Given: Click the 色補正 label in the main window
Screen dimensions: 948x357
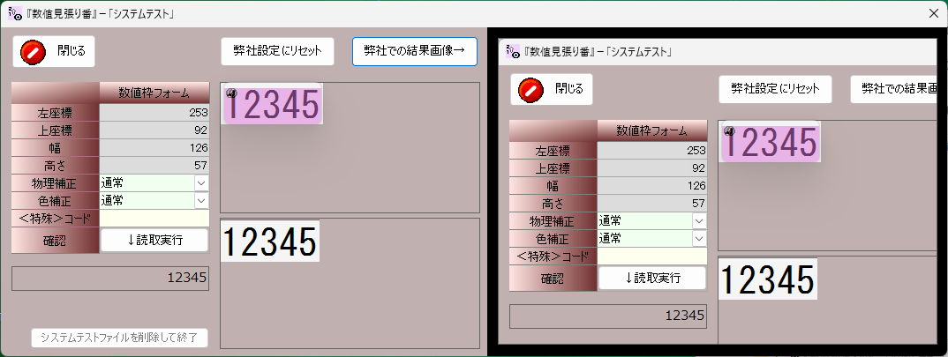Looking at the screenshot, I should (x=55, y=200).
